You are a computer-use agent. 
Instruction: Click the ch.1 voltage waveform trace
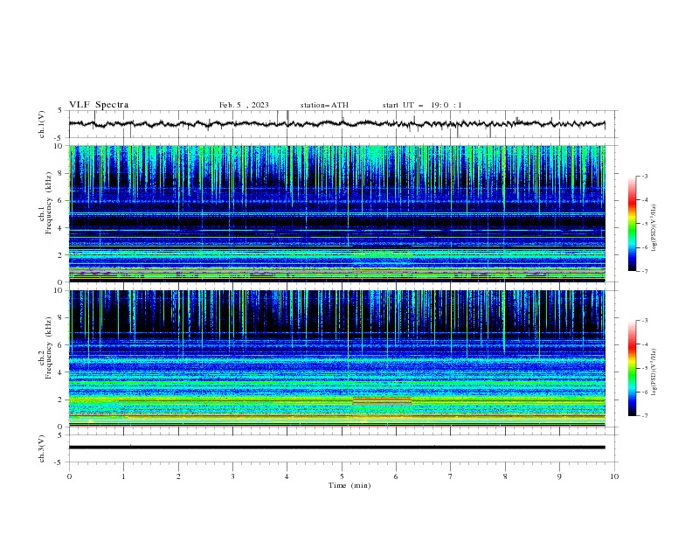point(336,124)
